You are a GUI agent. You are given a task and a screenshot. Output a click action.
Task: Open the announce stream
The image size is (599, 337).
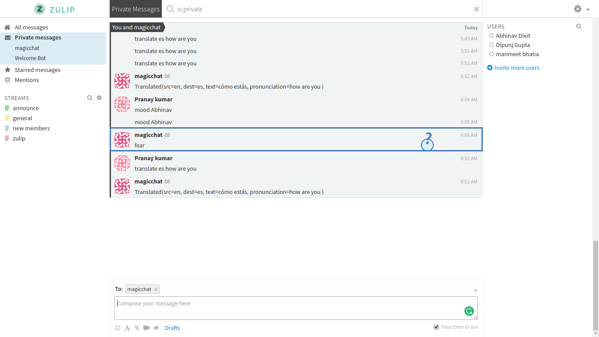(x=26, y=108)
